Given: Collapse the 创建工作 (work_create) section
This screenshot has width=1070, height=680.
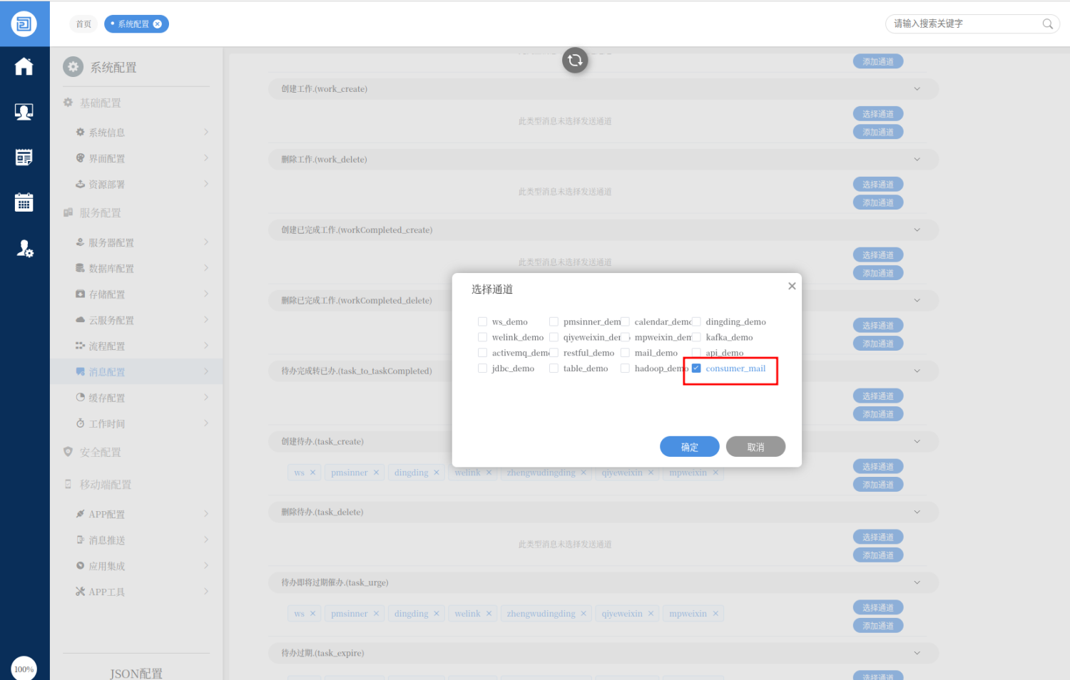Looking at the screenshot, I should coord(917,89).
